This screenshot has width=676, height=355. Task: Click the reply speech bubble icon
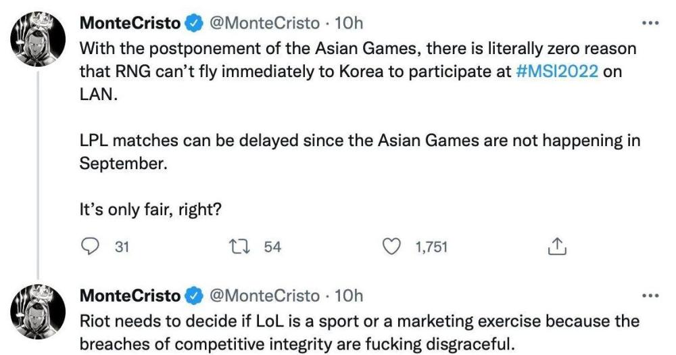point(91,247)
